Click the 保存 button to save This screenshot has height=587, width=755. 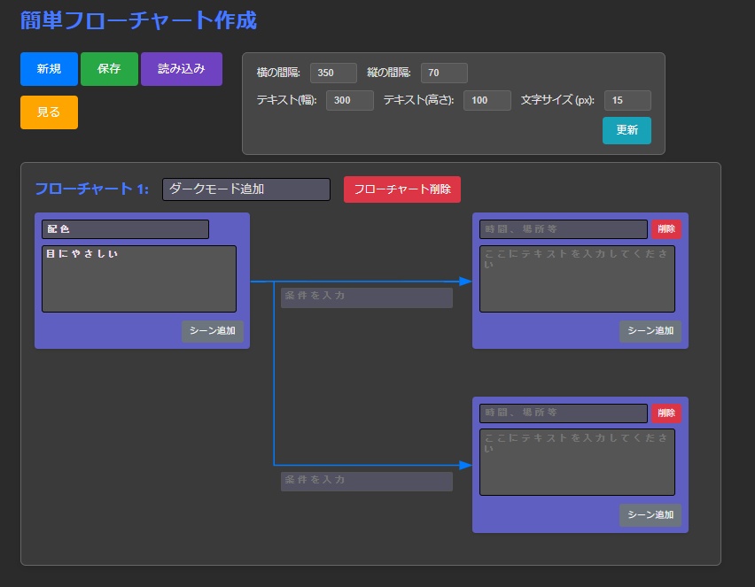tap(109, 69)
